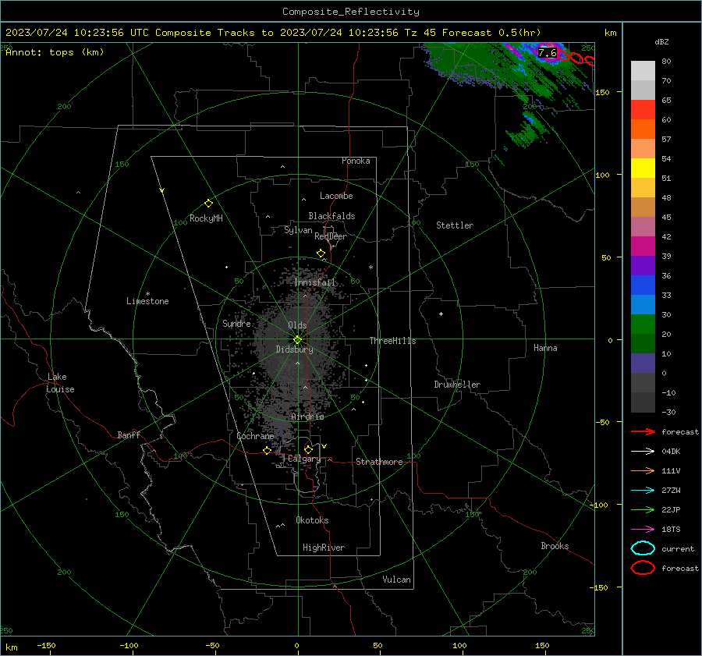Click the Didsbury label
This screenshot has height=656, width=702.
click(295, 349)
